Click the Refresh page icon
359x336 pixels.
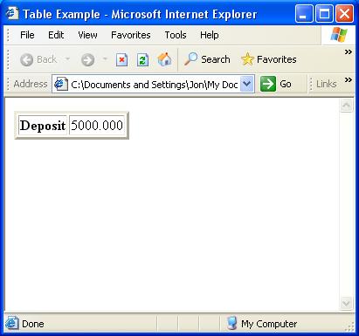point(142,60)
